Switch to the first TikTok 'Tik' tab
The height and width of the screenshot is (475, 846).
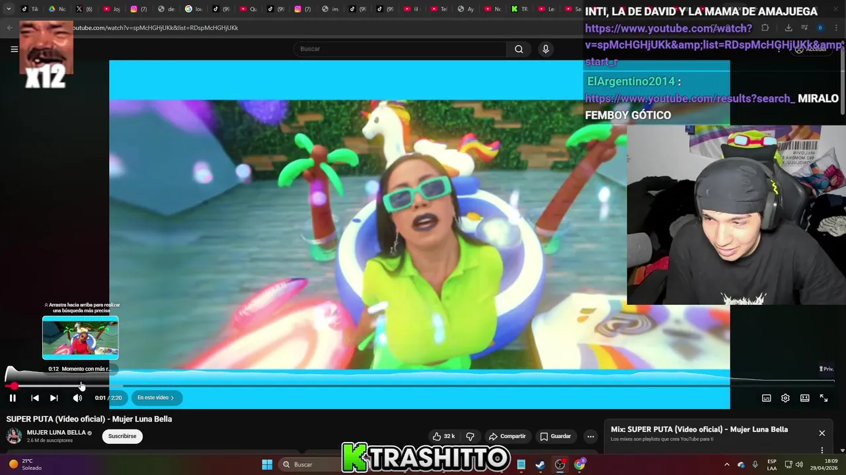pyautogui.click(x=30, y=9)
